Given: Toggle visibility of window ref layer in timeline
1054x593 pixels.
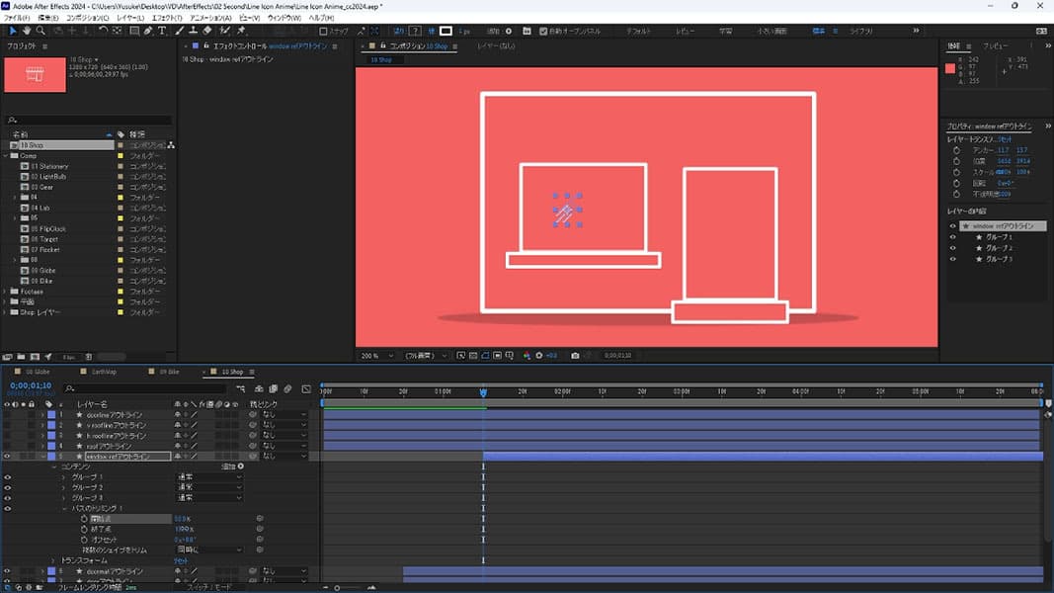Looking at the screenshot, I should [x=7, y=457].
